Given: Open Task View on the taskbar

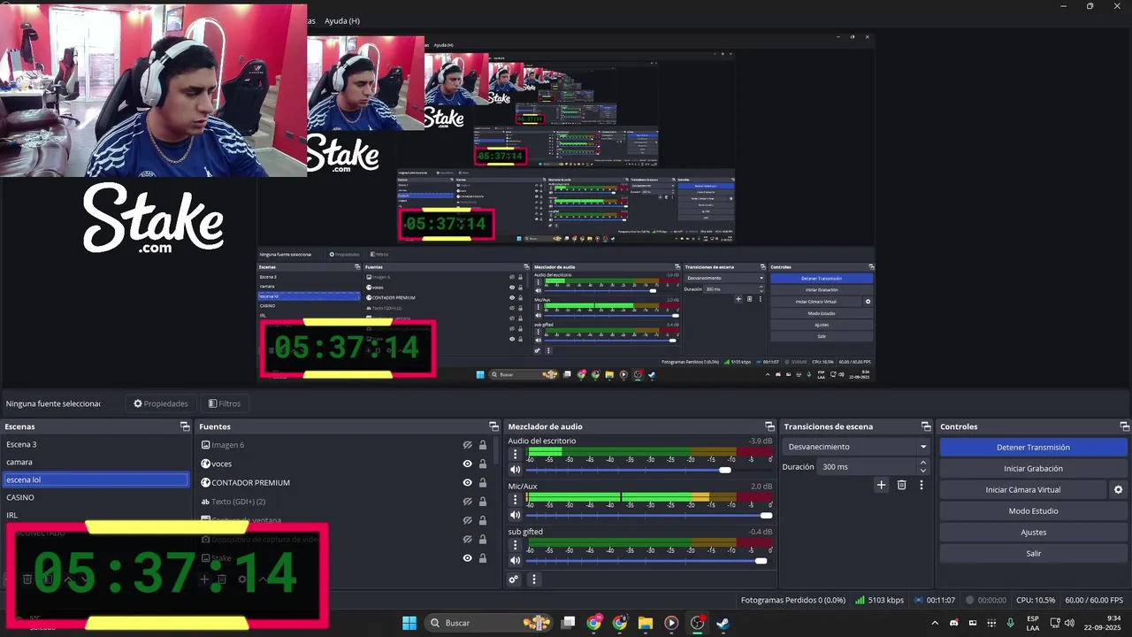Looking at the screenshot, I should (569, 623).
